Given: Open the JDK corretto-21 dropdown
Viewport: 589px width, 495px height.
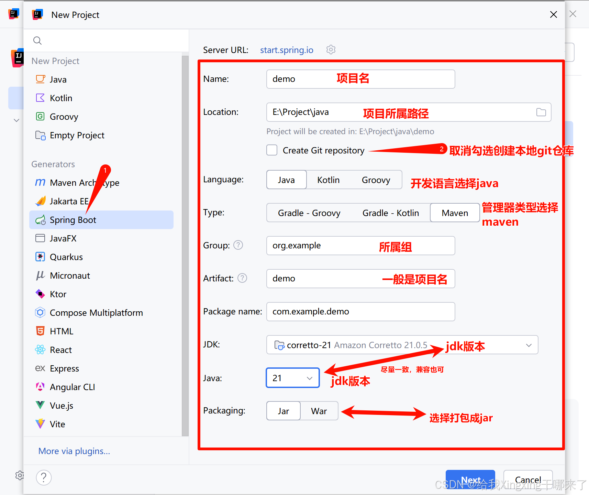Looking at the screenshot, I should [402, 345].
